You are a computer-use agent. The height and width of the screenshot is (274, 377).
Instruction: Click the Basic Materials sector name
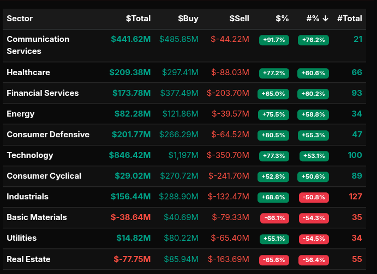(x=37, y=217)
